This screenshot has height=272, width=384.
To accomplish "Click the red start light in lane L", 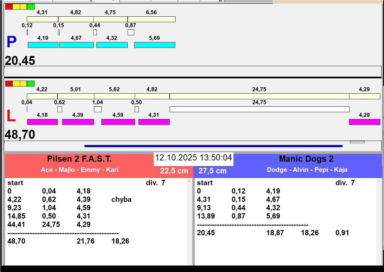I will [9, 83].
